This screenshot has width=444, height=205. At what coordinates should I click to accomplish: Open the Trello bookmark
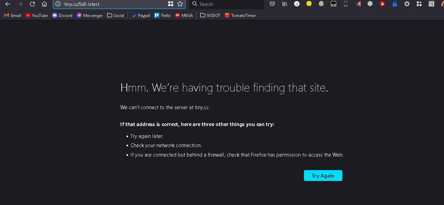coord(162,15)
